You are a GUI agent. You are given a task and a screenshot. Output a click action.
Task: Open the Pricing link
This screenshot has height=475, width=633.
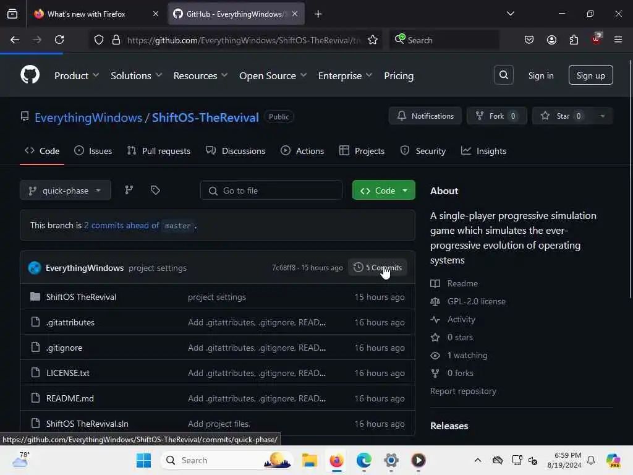(399, 75)
